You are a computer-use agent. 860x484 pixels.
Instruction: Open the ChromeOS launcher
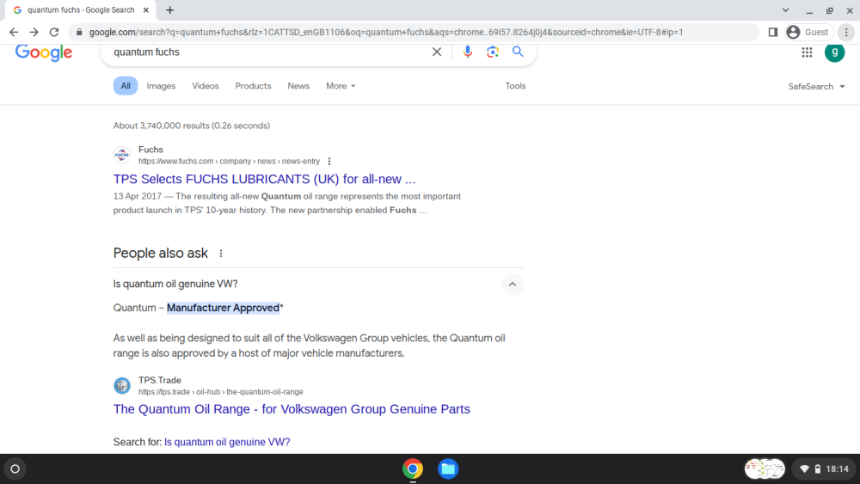click(15, 469)
